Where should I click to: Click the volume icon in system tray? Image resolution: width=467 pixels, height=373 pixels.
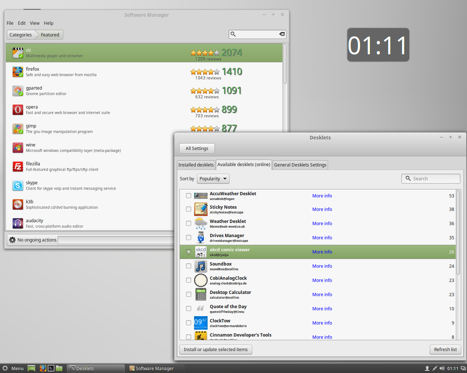click(442, 368)
